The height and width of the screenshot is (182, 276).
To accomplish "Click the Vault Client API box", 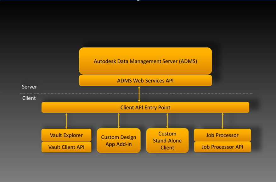I will click(66, 147).
